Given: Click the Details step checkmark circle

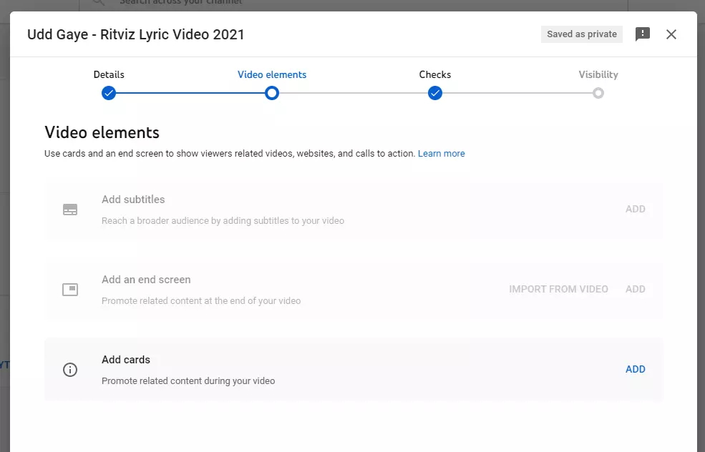Looking at the screenshot, I should 109,93.
